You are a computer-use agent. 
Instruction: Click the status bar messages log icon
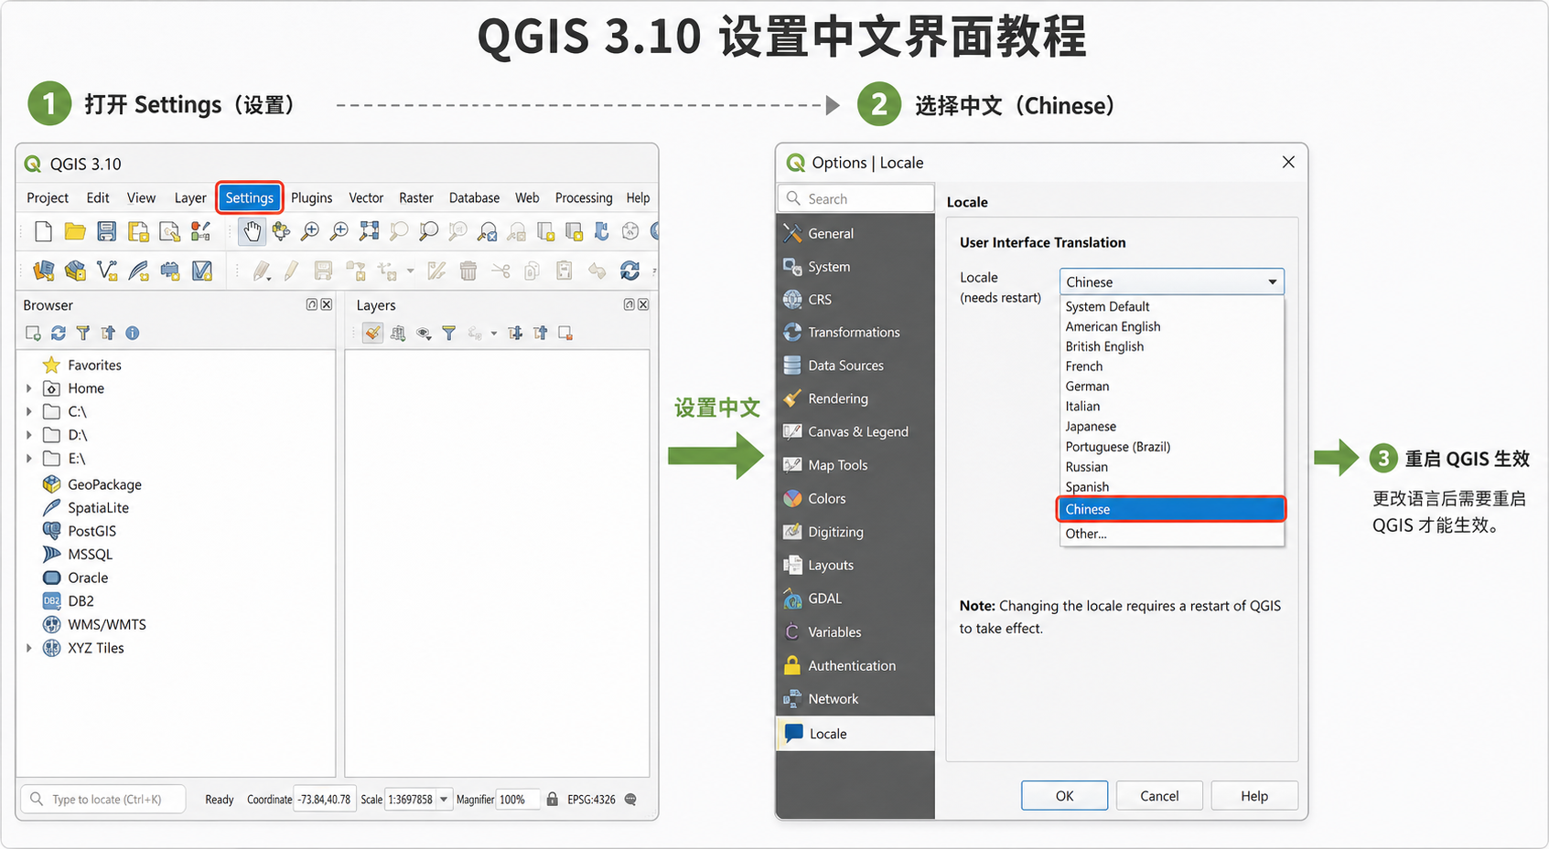coord(630,800)
